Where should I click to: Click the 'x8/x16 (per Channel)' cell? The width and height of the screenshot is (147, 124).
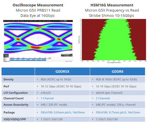coord(117,93)
